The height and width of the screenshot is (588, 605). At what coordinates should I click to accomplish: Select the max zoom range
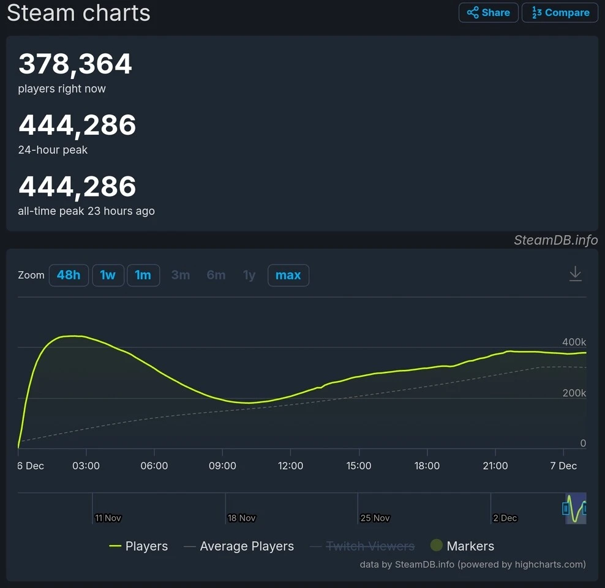point(288,276)
